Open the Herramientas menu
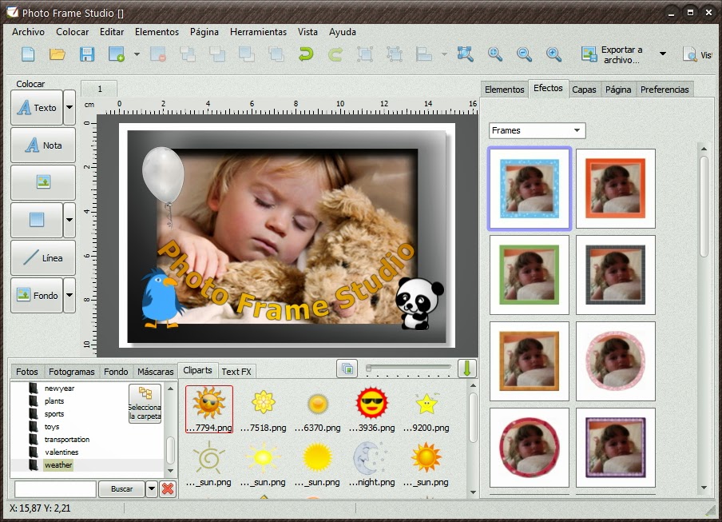 [x=258, y=32]
